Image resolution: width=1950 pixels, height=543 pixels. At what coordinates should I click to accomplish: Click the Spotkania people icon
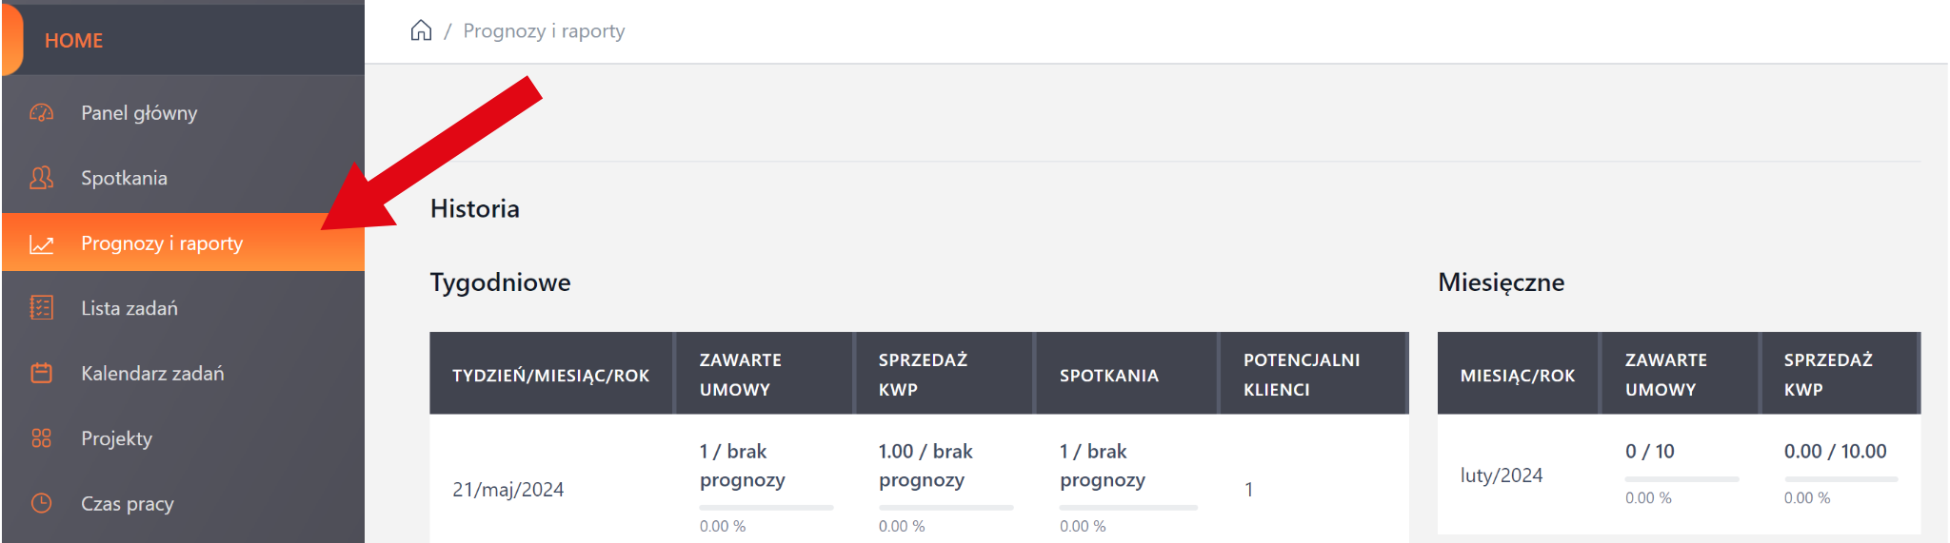(x=41, y=178)
